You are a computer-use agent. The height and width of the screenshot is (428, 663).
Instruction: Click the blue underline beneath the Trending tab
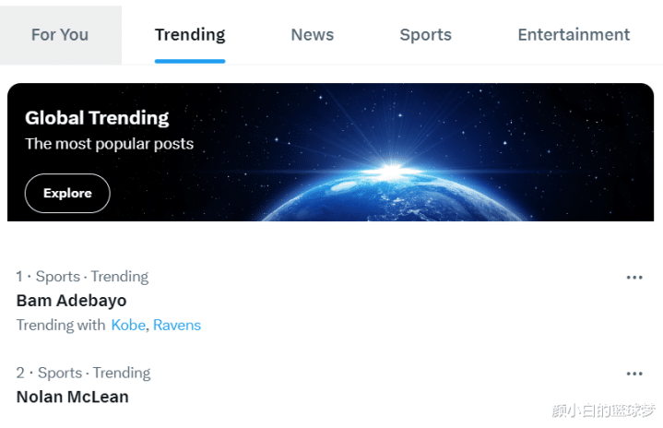click(x=190, y=61)
